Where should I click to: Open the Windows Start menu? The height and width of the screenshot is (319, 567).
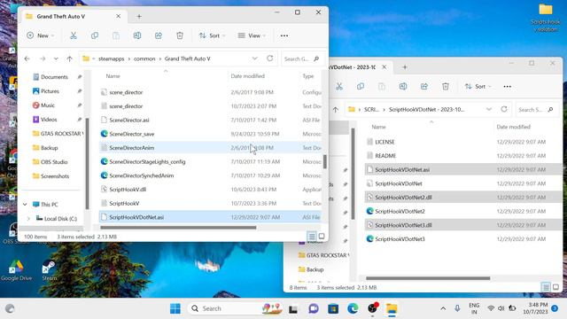pos(175,308)
